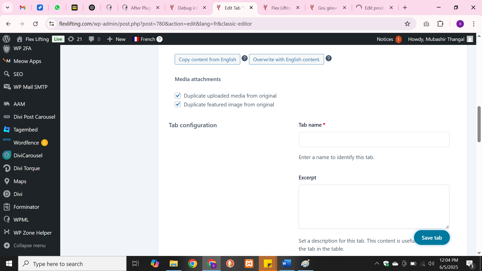Toggle Duplicate uploaded media from original

coord(178,96)
